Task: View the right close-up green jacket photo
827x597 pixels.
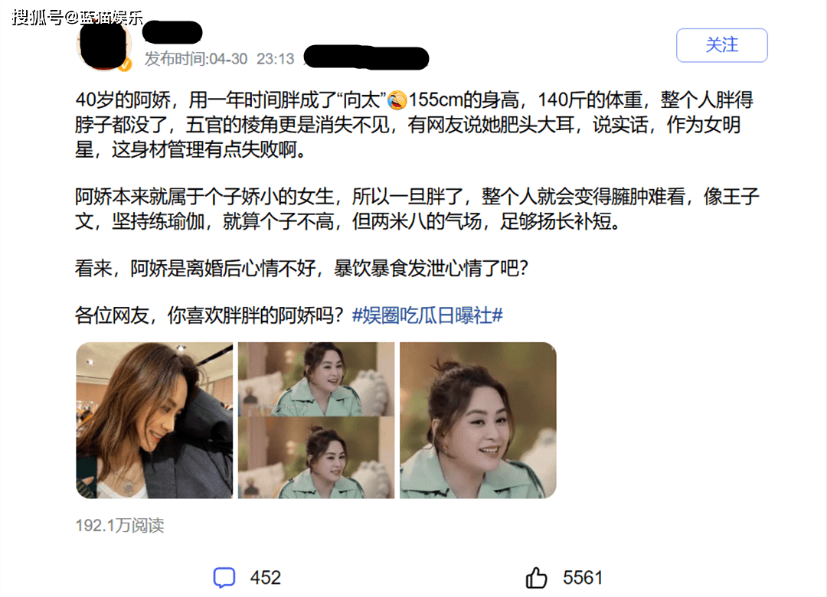Action: point(478,420)
